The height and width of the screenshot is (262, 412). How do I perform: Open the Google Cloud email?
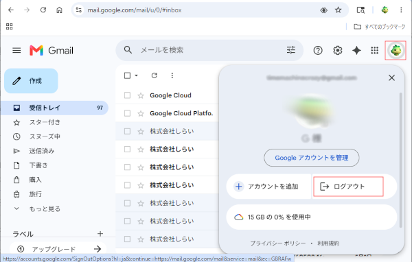pos(170,95)
